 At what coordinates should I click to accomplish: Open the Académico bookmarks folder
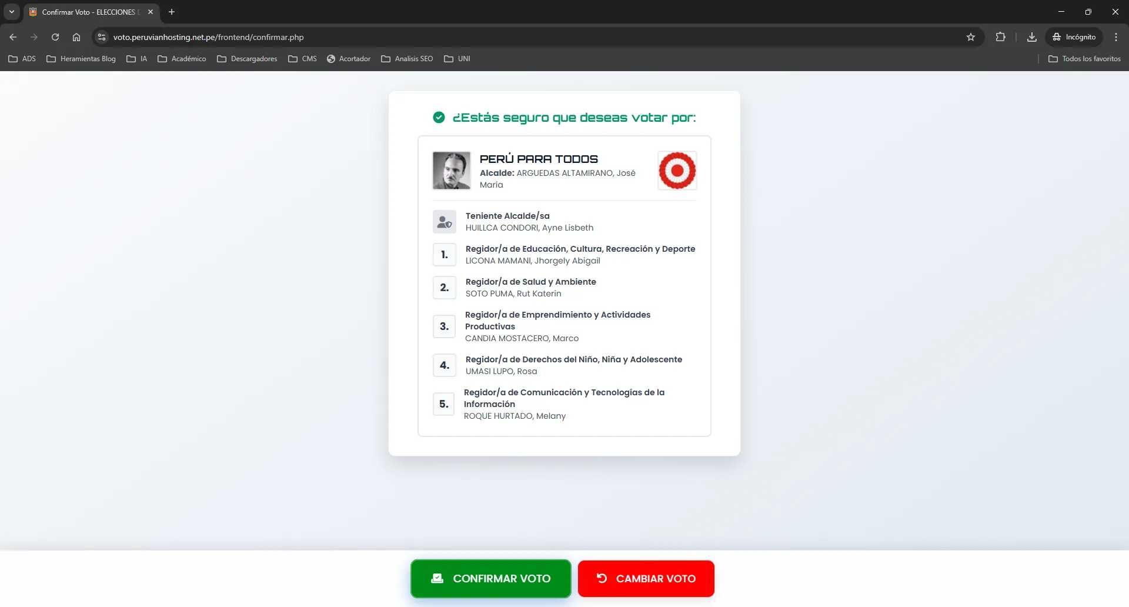[182, 59]
